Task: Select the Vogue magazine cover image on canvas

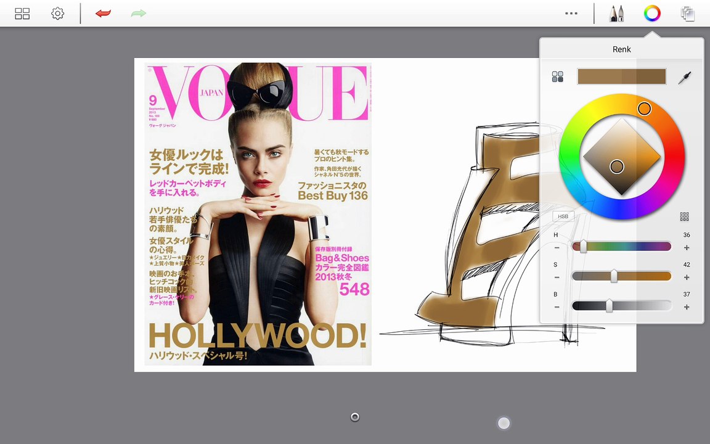Action: pyautogui.click(x=258, y=214)
